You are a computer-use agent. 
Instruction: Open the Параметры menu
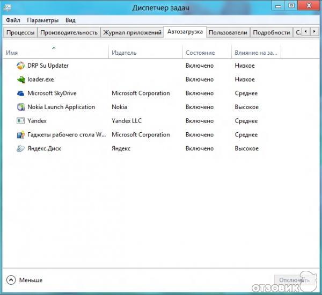coord(42,20)
